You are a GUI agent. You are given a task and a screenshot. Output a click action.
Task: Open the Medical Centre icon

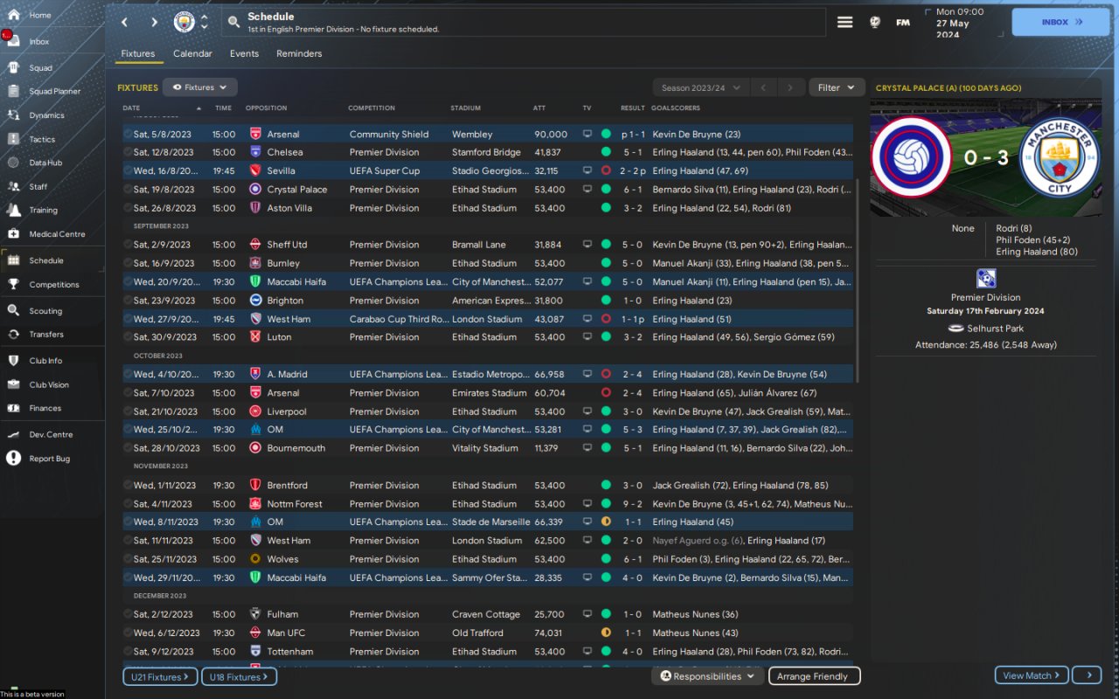[x=14, y=233]
